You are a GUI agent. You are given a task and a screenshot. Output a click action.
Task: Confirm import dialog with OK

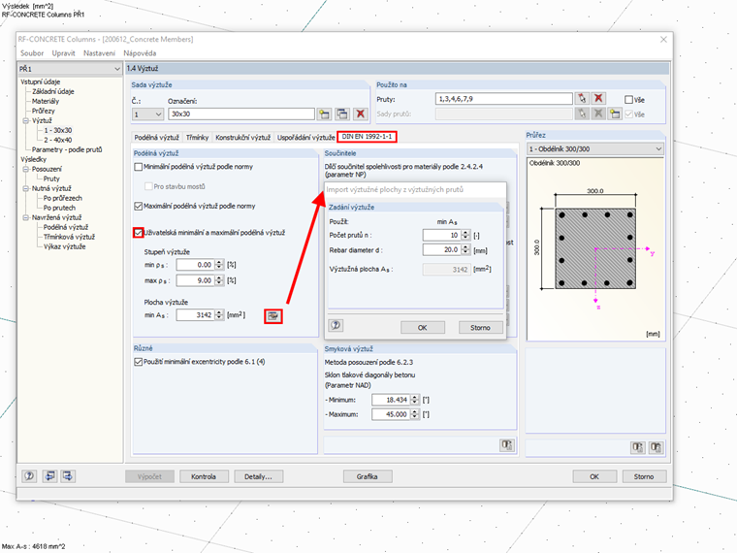pyautogui.click(x=423, y=327)
